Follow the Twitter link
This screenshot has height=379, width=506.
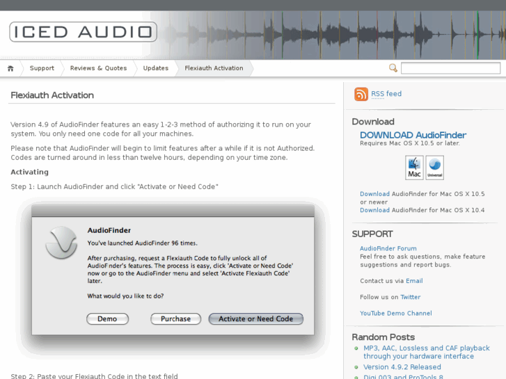411,297
